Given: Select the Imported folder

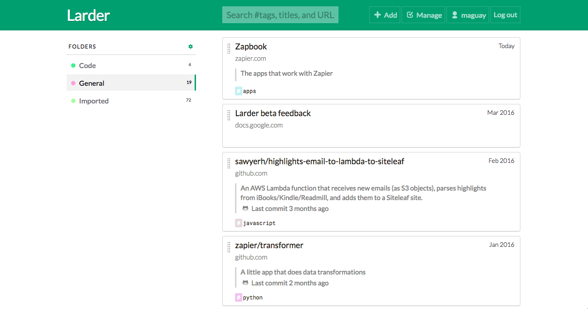Looking at the screenshot, I should [131, 101].
